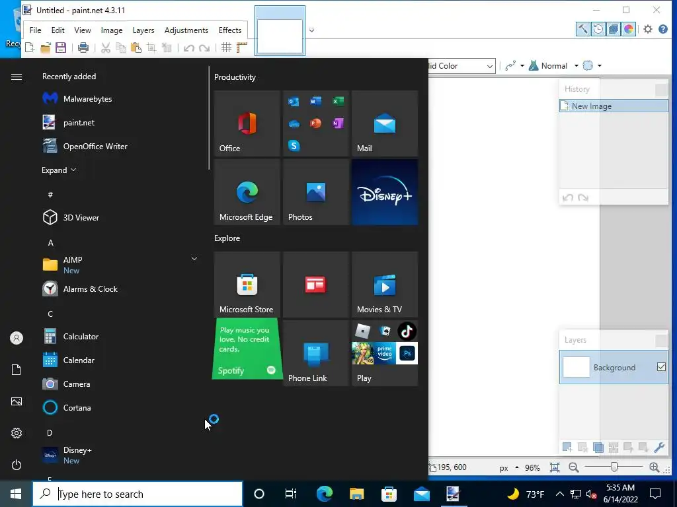Select the Background layer thumbnail
Image resolution: width=677 pixels, height=507 pixels.
tap(577, 367)
